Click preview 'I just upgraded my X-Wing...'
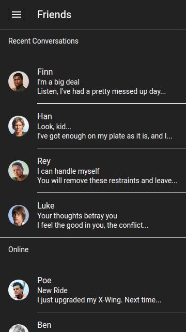 pyautogui.click(x=99, y=300)
